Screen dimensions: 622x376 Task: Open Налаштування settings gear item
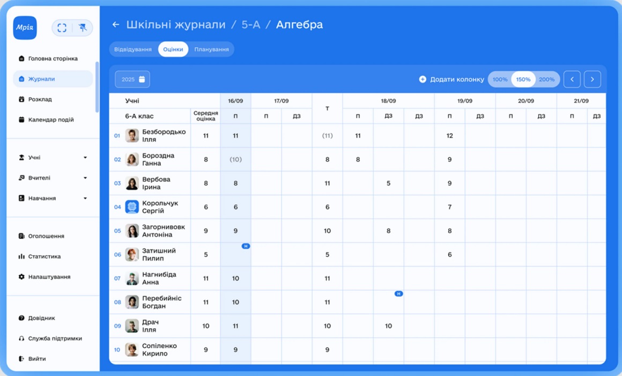(x=49, y=277)
